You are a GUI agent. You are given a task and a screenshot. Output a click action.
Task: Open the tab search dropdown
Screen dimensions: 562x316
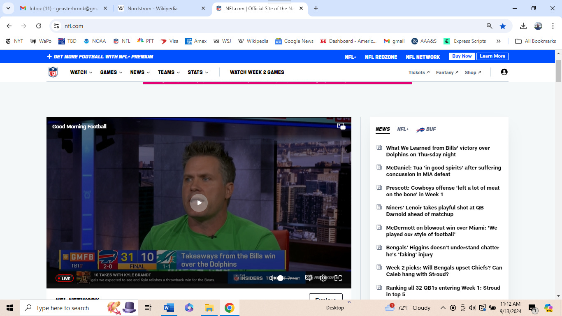click(8, 8)
